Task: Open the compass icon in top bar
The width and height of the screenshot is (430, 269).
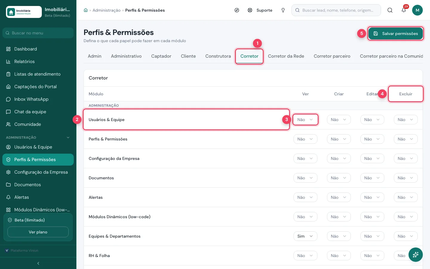Action: (237, 10)
